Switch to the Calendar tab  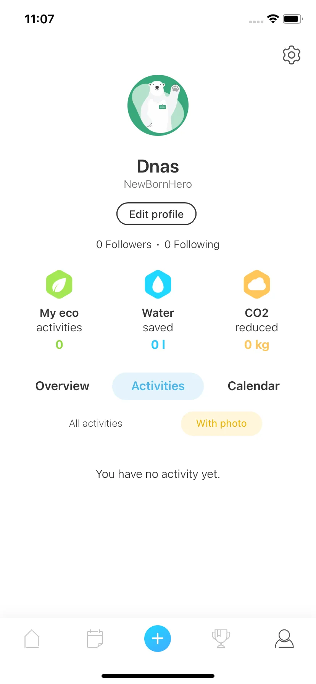tap(254, 386)
